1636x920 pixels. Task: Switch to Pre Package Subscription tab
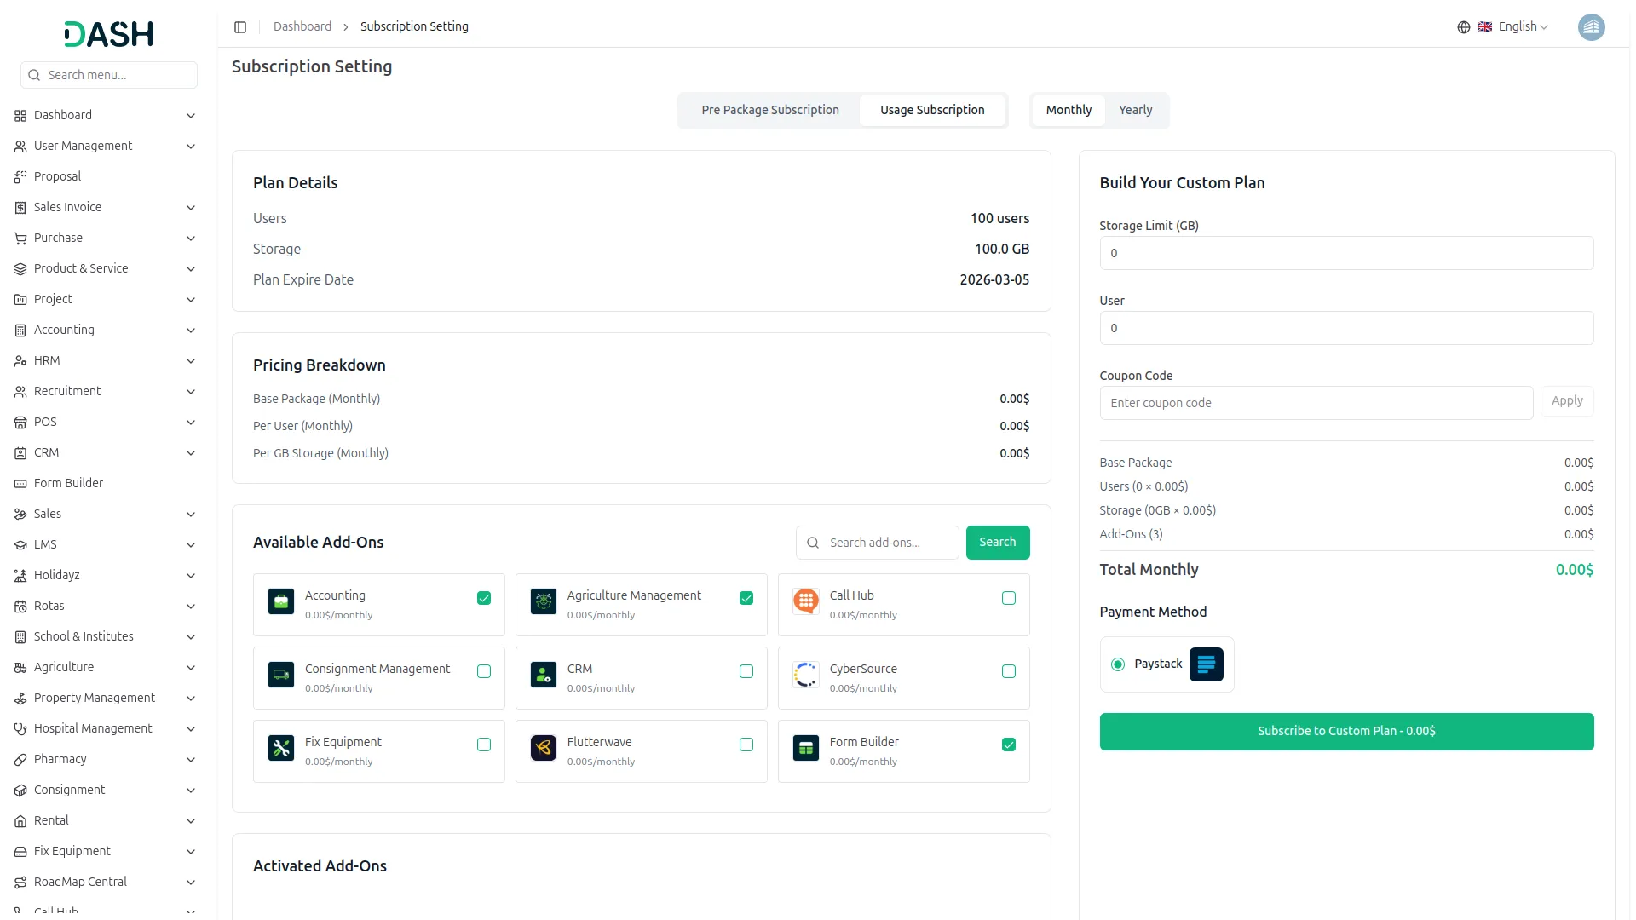point(770,111)
